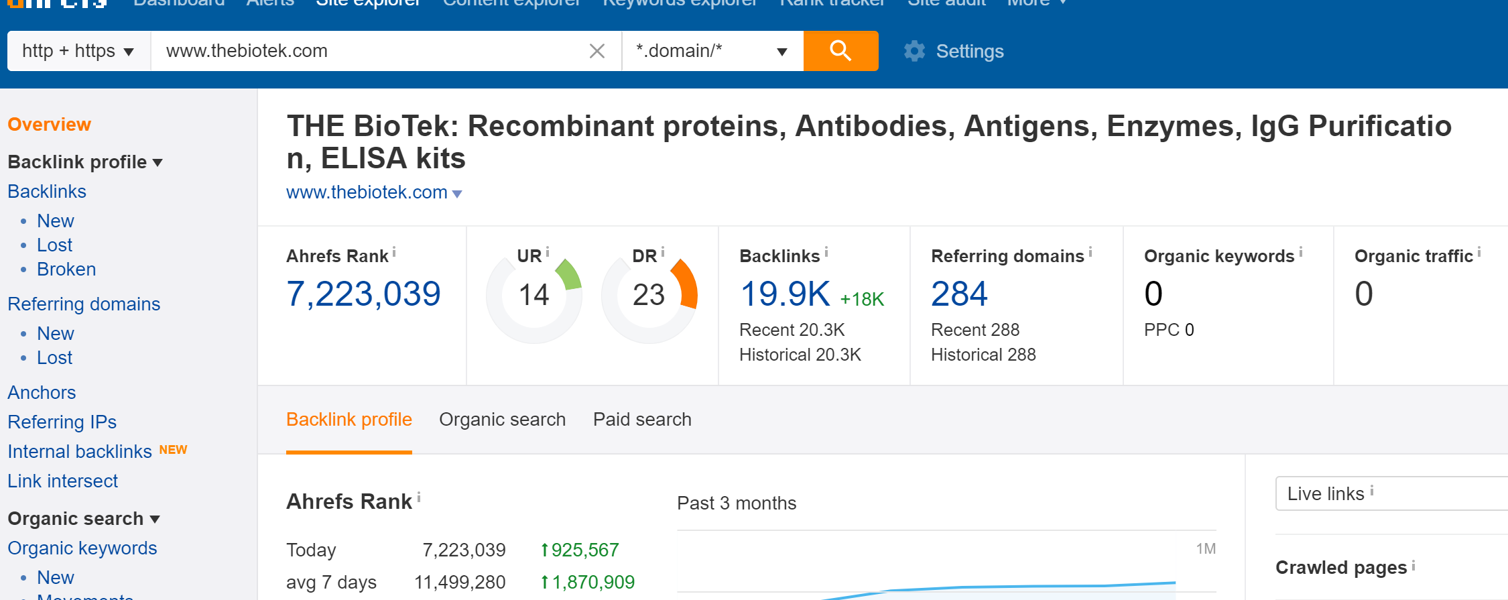1508x600 pixels.
Task: Click the Settings label in the header
Action: pos(970,52)
